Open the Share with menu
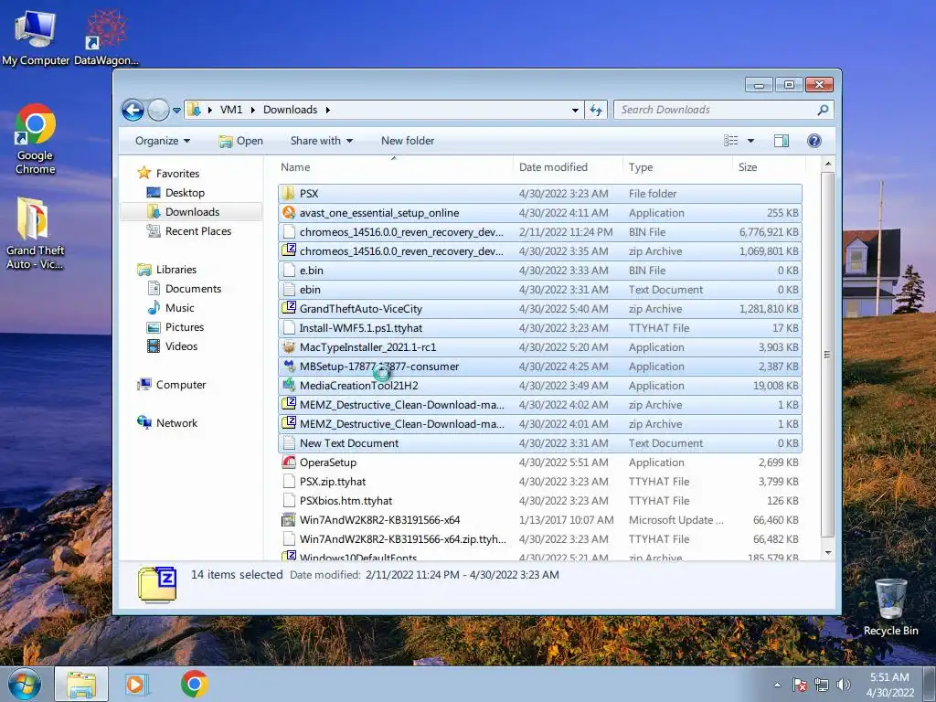Viewport: 936px width, 702px height. click(x=321, y=141)
